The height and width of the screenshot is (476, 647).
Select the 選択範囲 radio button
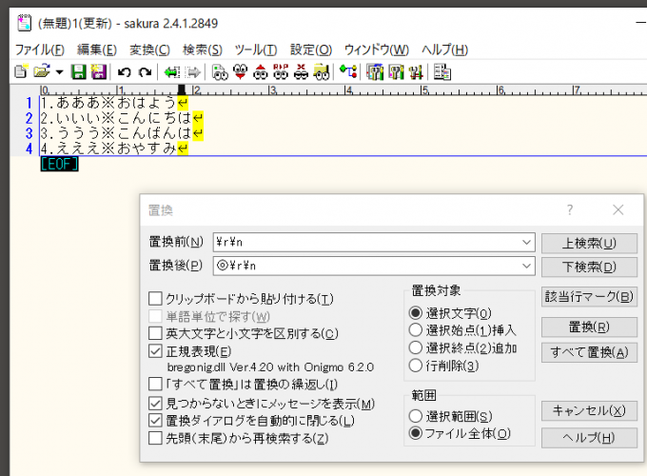click(415, 416)
